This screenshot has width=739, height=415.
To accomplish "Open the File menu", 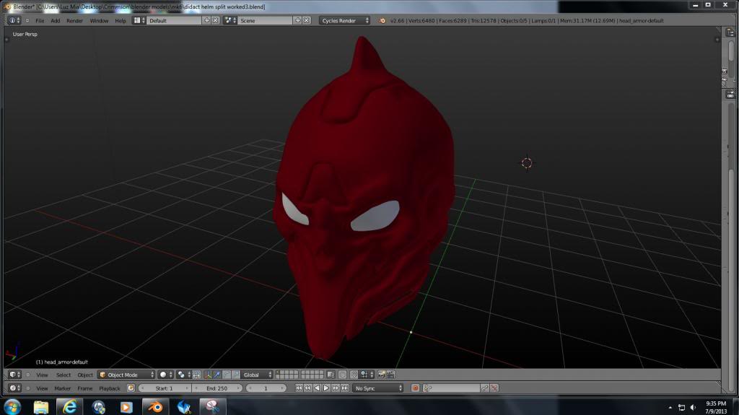I will coord(40,20).
